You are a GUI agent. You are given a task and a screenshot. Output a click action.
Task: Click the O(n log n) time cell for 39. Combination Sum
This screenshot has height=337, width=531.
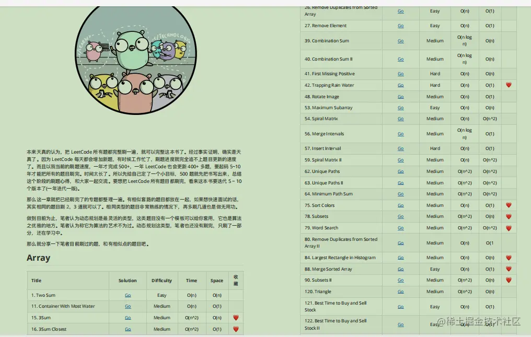(x=465, y=41)
